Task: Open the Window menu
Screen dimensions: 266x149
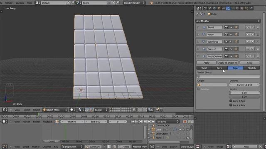Action: (20, 3)
